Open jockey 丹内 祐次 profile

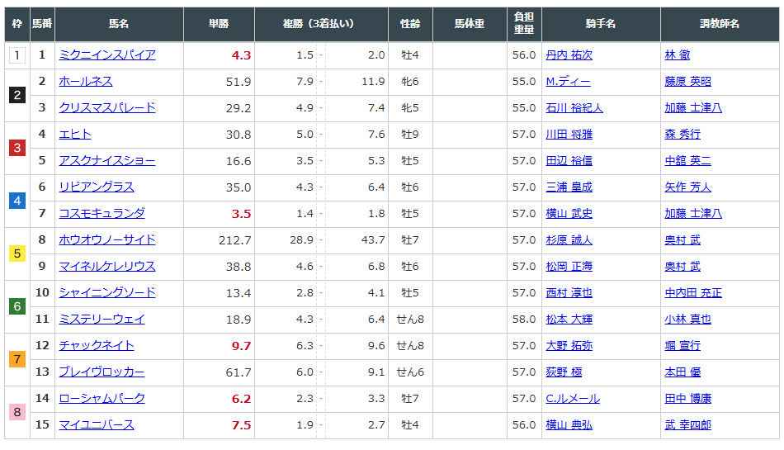pyautogui.click(x=569, y=55)
